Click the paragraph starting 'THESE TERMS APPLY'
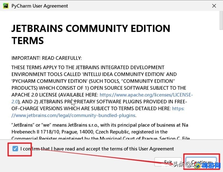This screenshot has height=172, width=223. point(102,91)
